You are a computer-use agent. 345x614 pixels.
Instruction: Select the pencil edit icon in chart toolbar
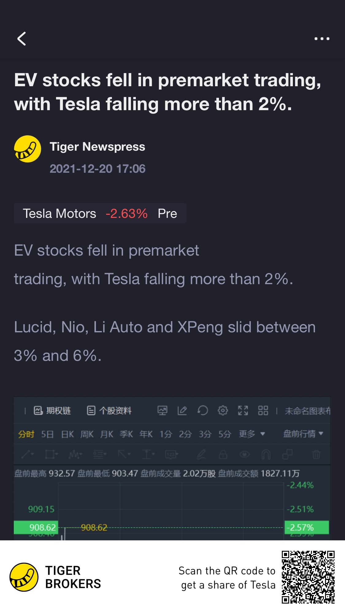(x=182, y=410)
